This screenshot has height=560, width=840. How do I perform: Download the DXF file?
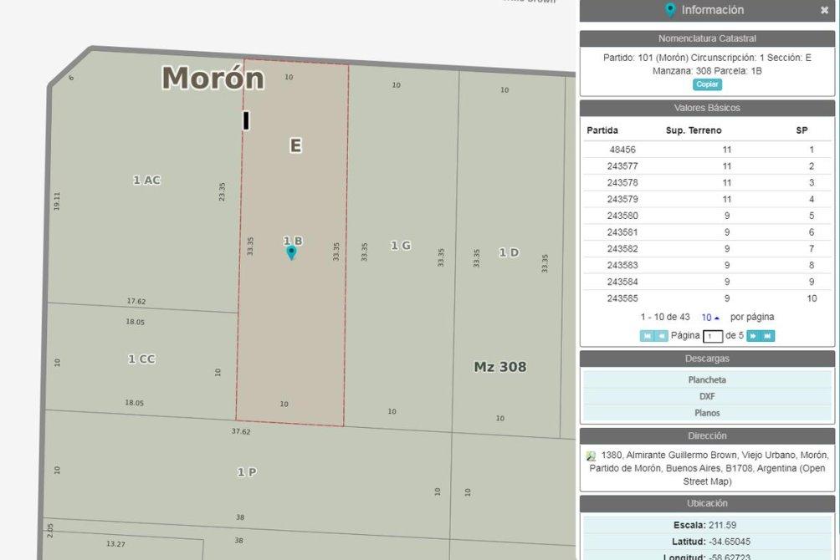[707, 396]
